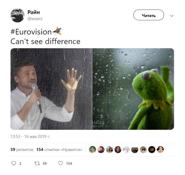This screenshot has width=185, height=175.
Task: Open the Райн display name link
Action: [34, 12]
